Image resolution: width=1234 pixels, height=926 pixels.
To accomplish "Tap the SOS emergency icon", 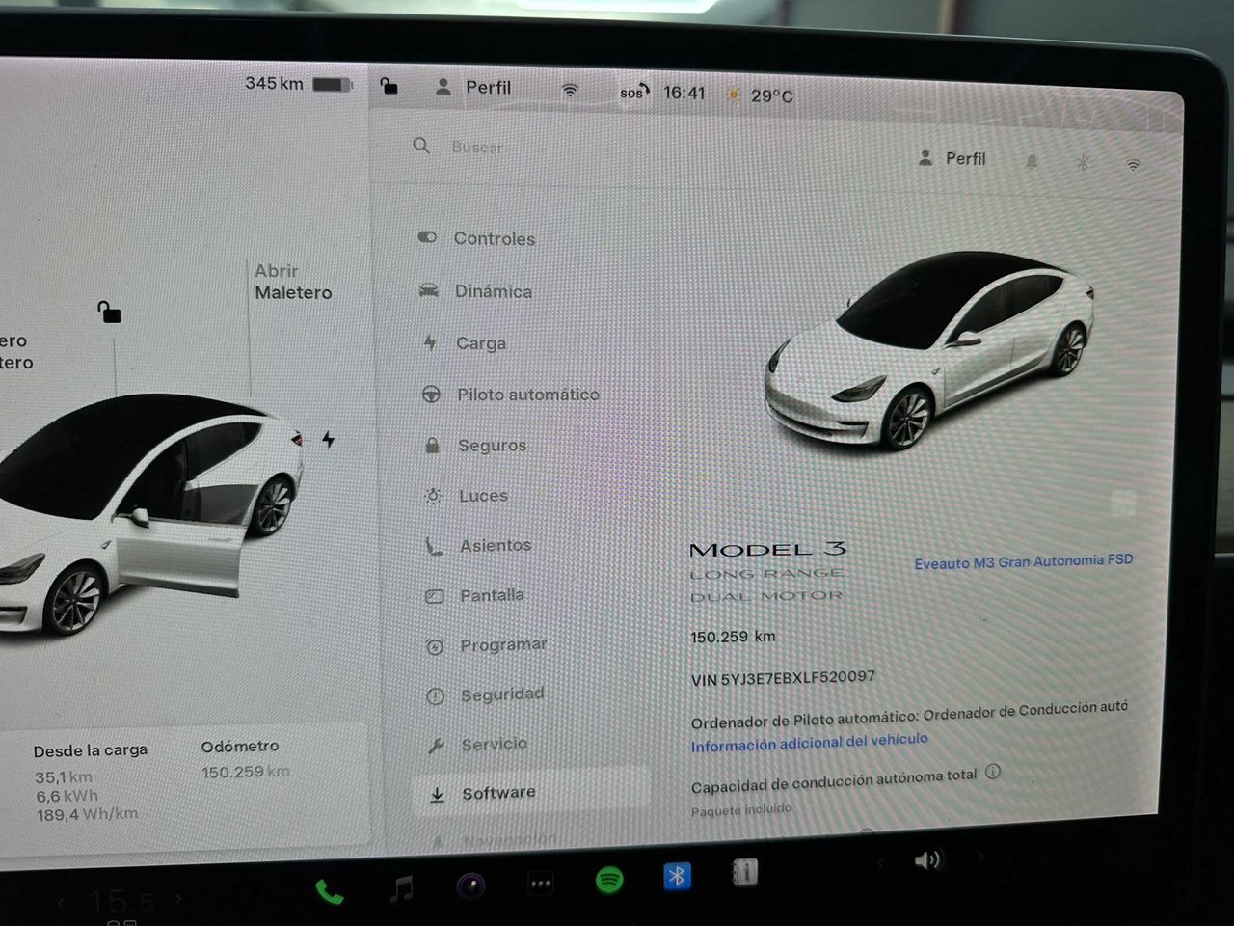I will pyautogui.click(x=633, y=93).
